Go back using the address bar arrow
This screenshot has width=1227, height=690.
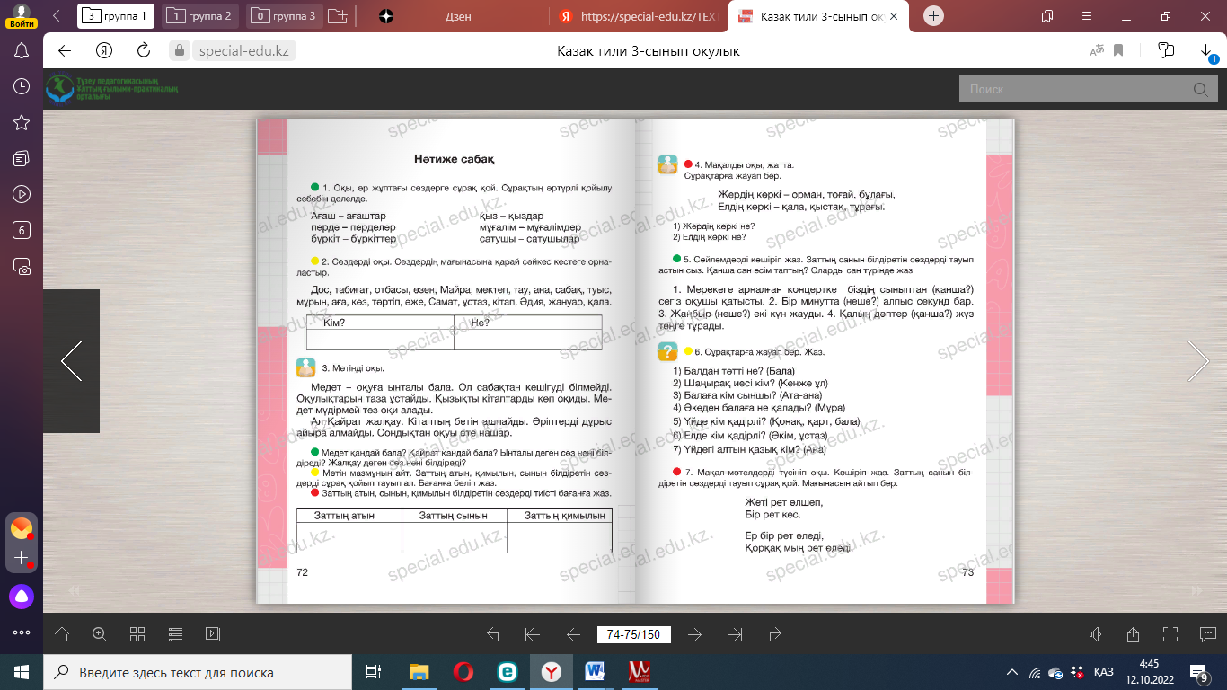coord(65,51)
